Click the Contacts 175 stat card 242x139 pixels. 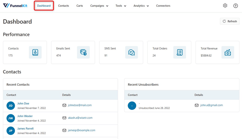[x=25, y=52]
